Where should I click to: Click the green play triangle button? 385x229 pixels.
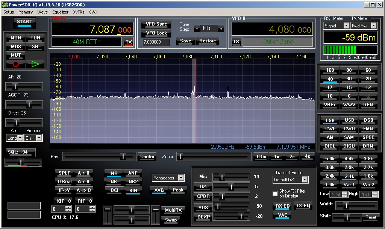[35, 64]
